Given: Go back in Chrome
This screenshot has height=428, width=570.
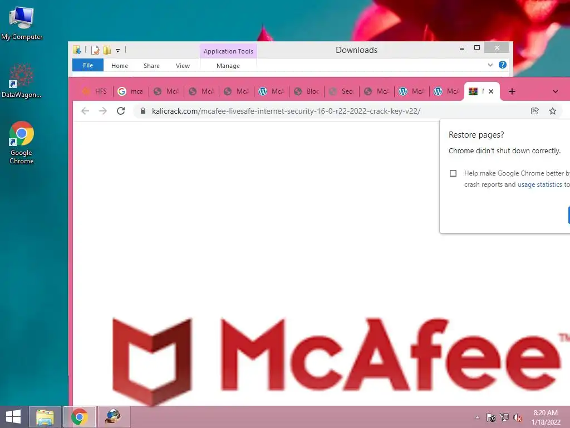Looking at the screenshot, I should [x=85, y=111].
